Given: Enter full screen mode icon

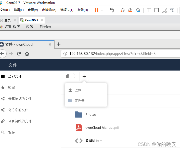Looking at the screenshot, I should 164,10.
